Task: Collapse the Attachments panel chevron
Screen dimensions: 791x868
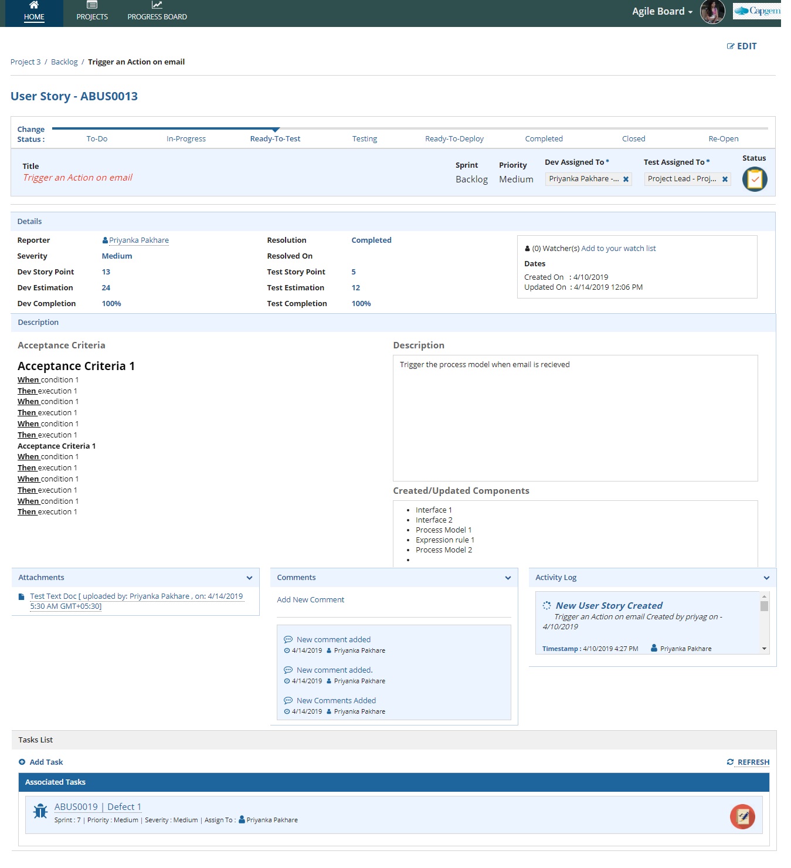Action: click(x=249, y=578)
